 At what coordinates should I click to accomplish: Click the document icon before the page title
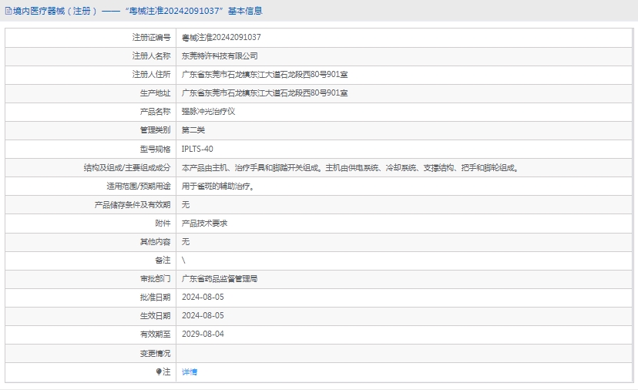pos(8,11)
